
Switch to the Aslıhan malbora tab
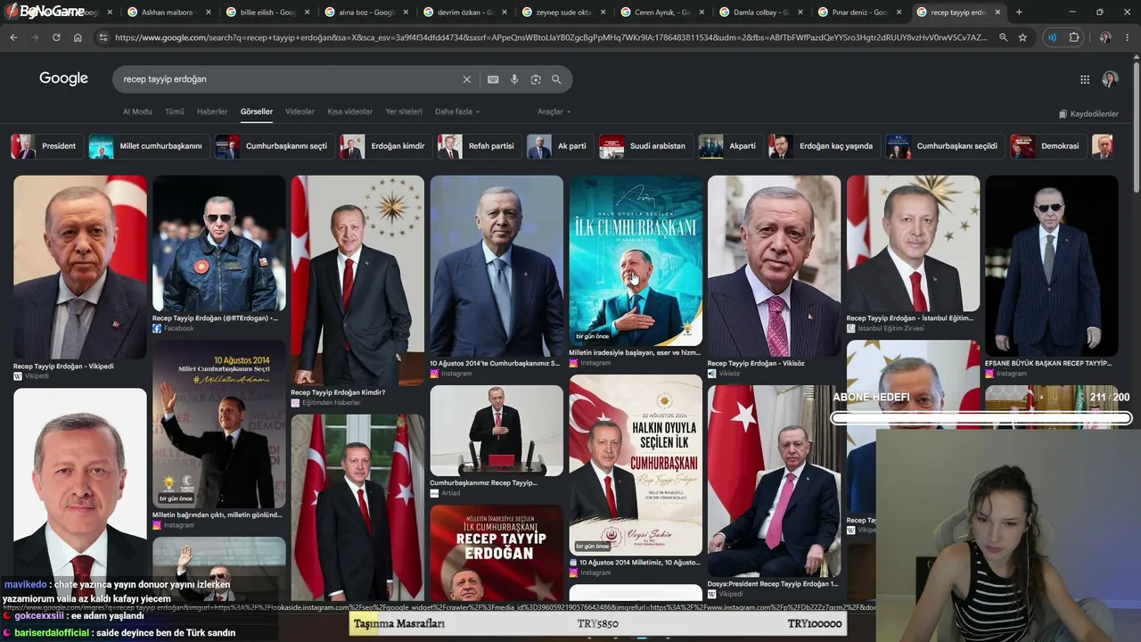click(x=165, y=12)
